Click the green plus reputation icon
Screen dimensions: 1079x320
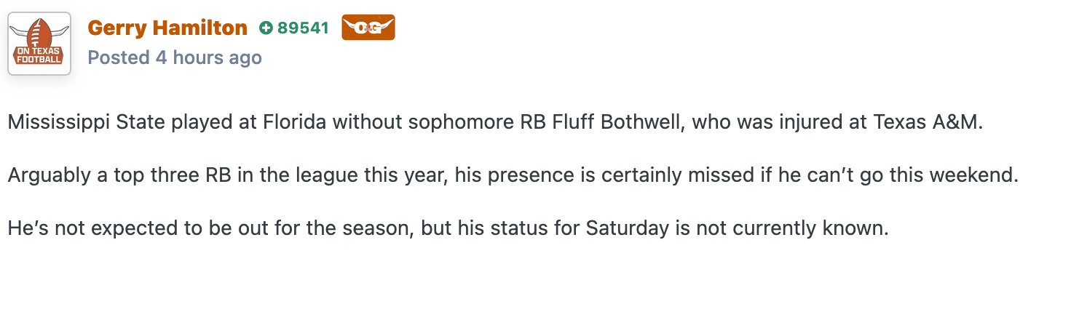tap(266, 28)
